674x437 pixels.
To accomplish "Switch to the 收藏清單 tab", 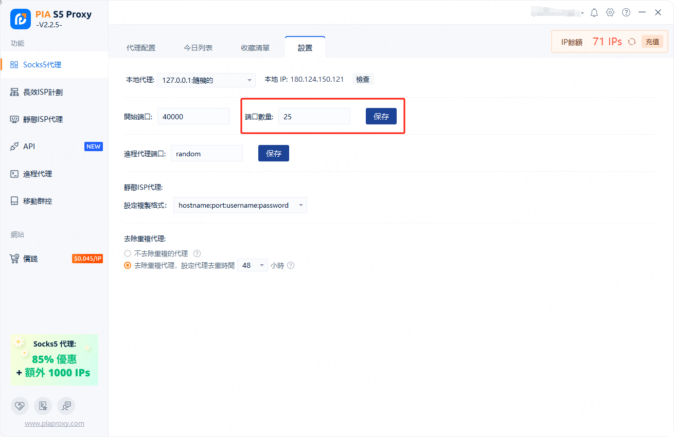I will click(255, 48).
